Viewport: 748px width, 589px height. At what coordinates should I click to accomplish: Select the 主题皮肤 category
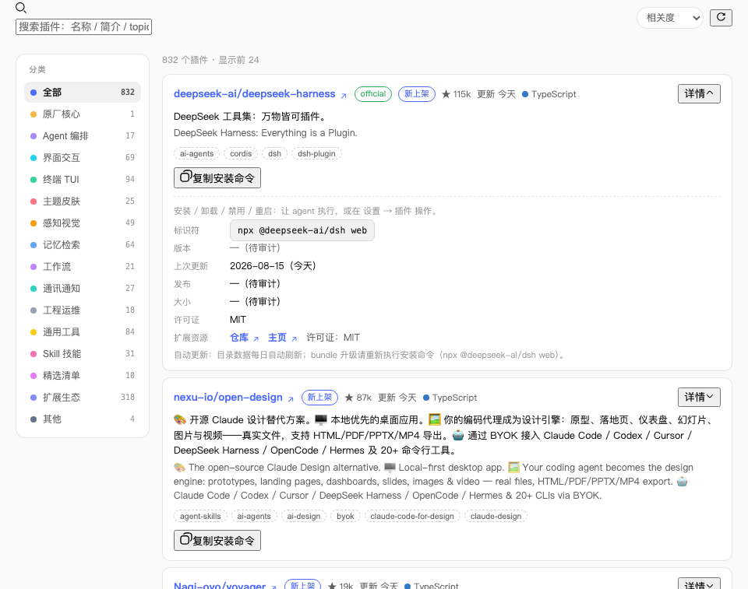click(83, 202)
